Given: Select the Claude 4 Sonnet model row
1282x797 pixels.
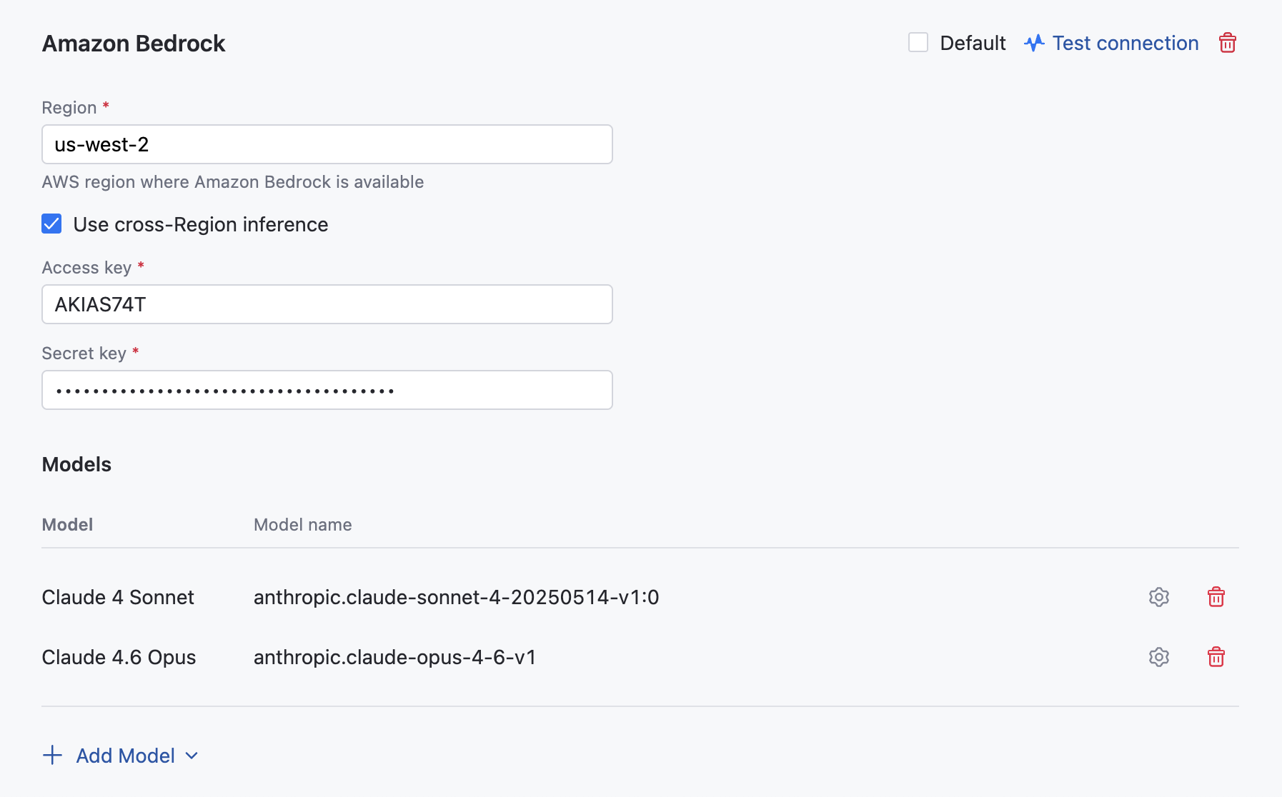Looking at the screenshot, I should [x=118, y=597].
